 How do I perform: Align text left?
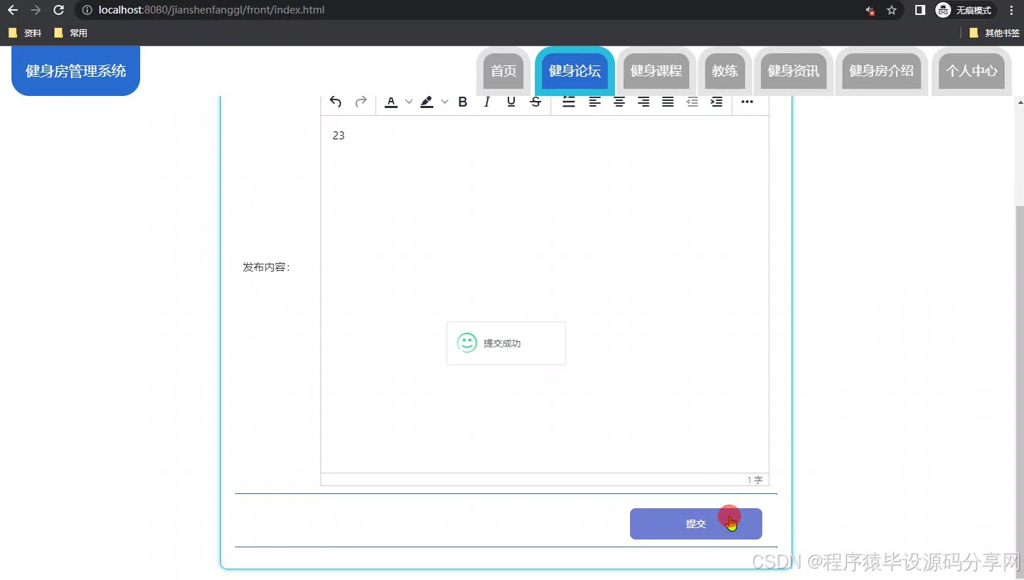pyautogui.click(x=594, y=102)
